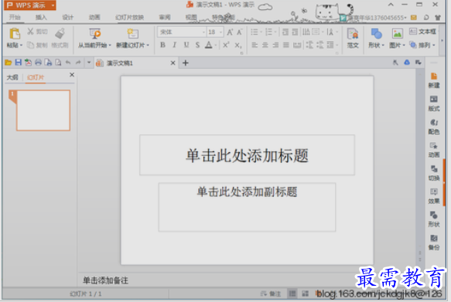Expand the Paste (粘贴) dropdown arrow
Screen dimensions: 451x302
(22, 45)
